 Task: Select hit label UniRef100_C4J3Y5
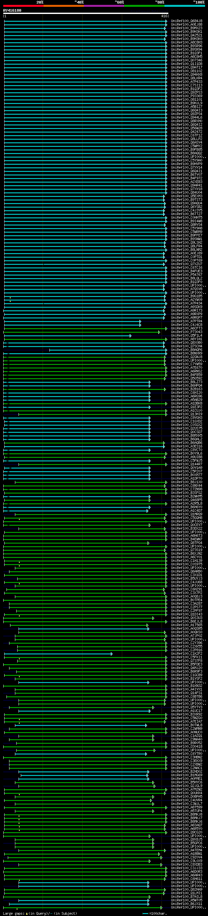187,211
